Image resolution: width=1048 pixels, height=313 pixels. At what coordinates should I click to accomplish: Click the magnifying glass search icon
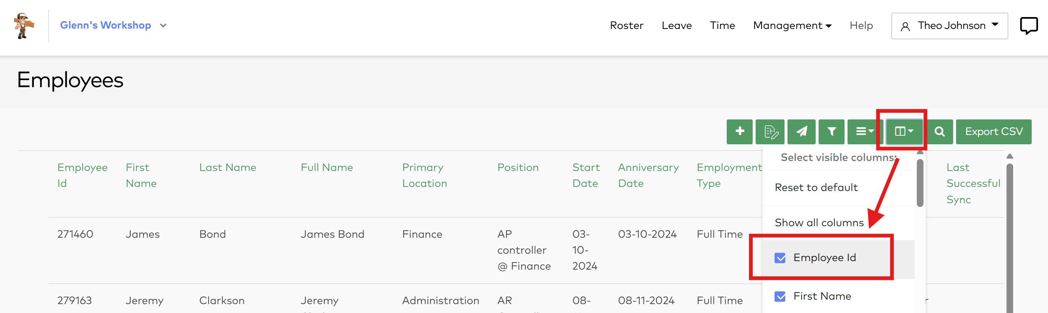click(939, 132)
